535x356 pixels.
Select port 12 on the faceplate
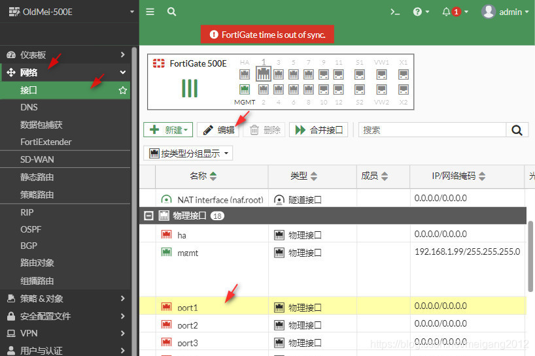click(x=339, y=89)
